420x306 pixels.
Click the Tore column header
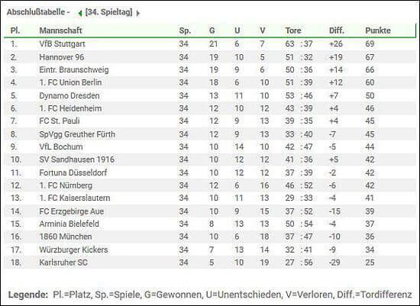pyautogui.click(x=293, y=31)
